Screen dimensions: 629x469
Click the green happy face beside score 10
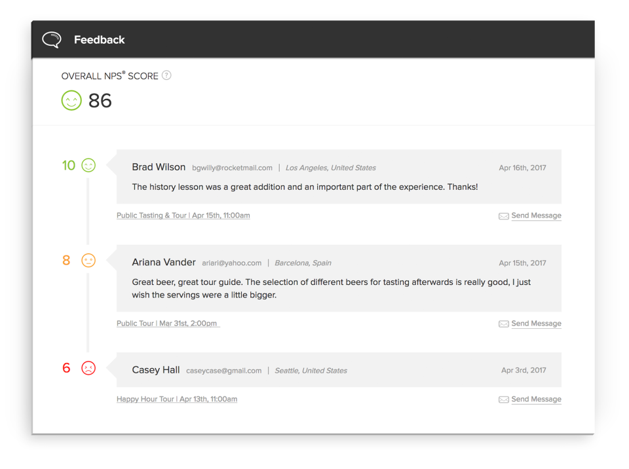(x=88, y=166)
